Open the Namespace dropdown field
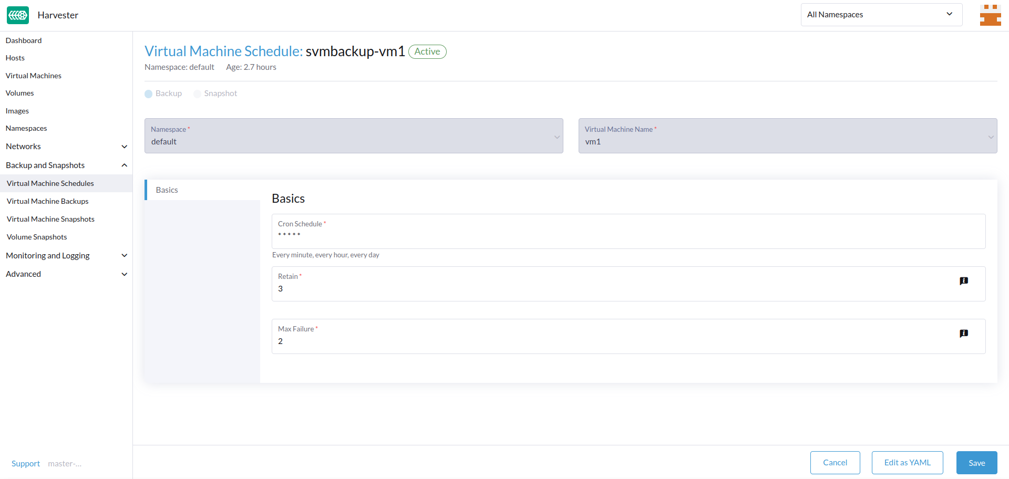The width and height of the screenshot is (1009, 479). tap(353, 136)
